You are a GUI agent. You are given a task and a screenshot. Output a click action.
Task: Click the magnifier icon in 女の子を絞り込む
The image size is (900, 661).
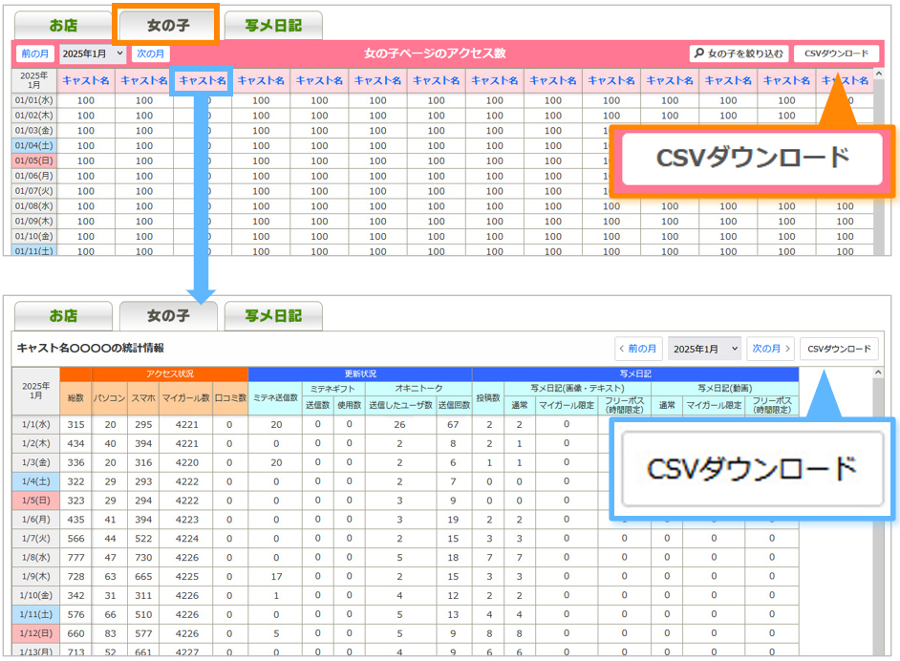699,54
